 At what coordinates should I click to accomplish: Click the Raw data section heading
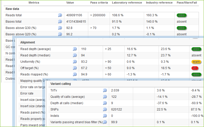click(x=13, y=9)
